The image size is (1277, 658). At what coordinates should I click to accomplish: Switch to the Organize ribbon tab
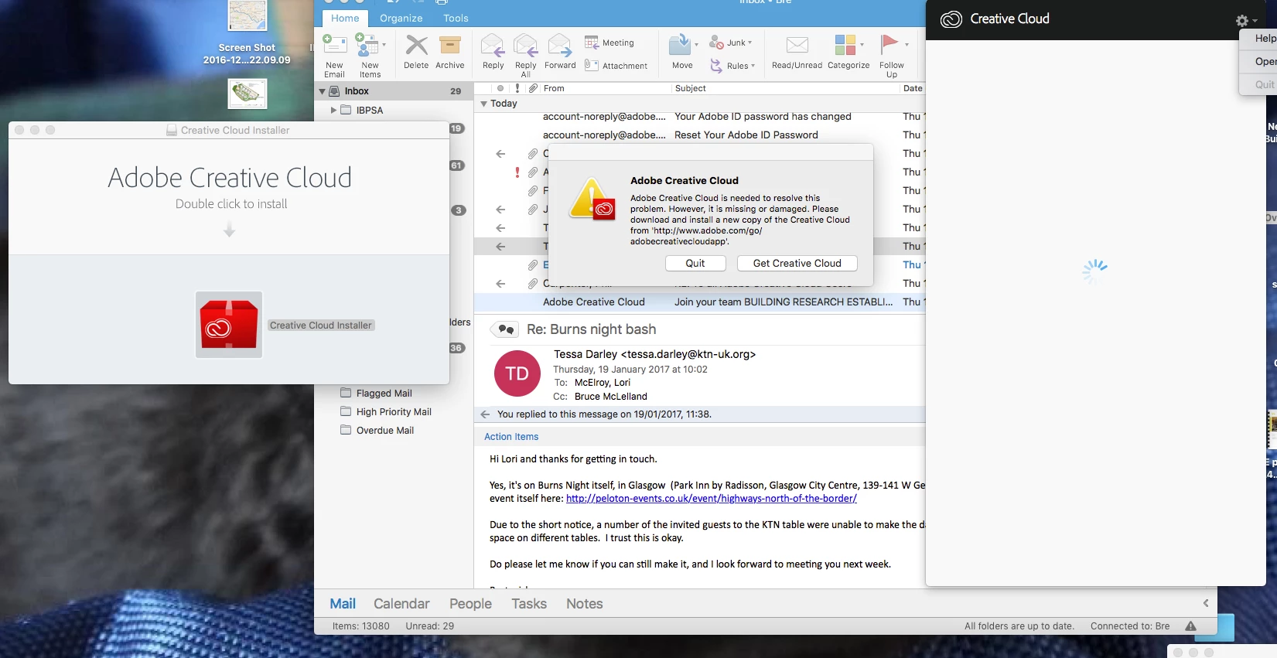click(x=401, y=18)
